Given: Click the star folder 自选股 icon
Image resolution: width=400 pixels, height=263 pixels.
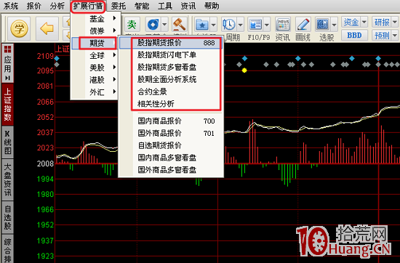Looking at the screenshot, I should point(201,25).
